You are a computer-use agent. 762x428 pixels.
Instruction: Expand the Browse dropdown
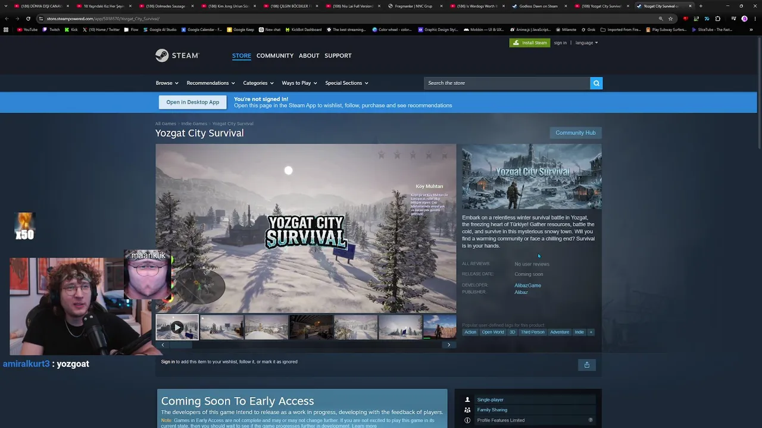coord(167,83)
